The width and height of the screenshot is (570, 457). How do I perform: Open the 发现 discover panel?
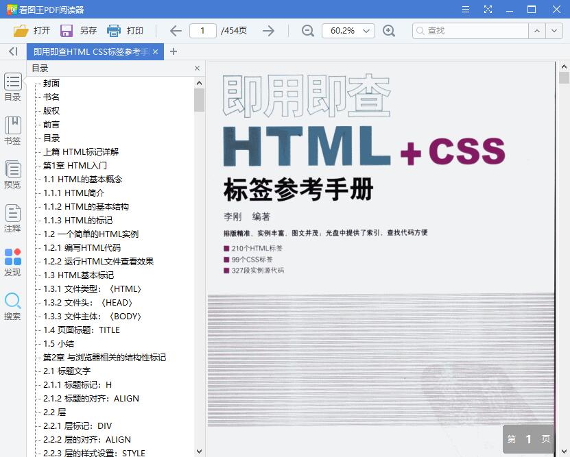point(12,262)
